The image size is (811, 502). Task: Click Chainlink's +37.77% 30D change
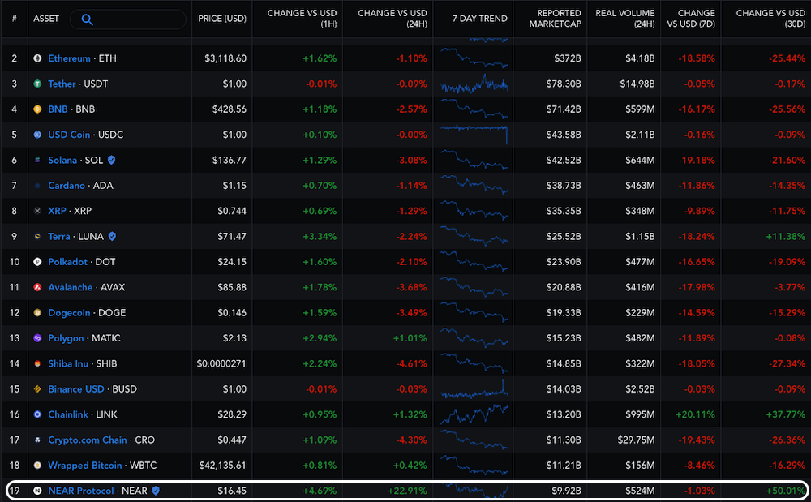click(x=785, y=414)
